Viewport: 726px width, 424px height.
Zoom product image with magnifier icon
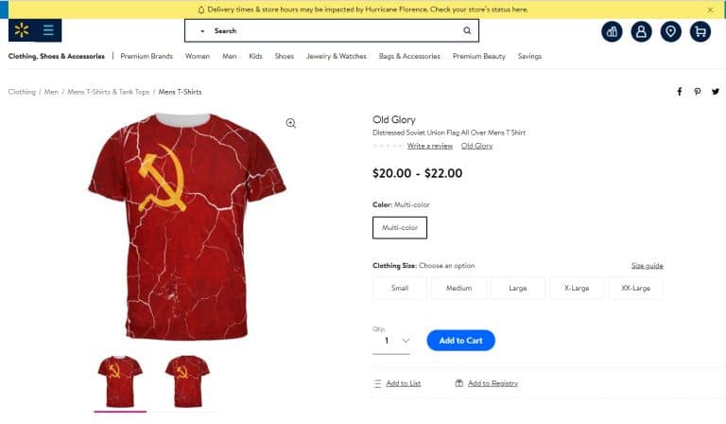pyautogui.click(x=291, y=123)
